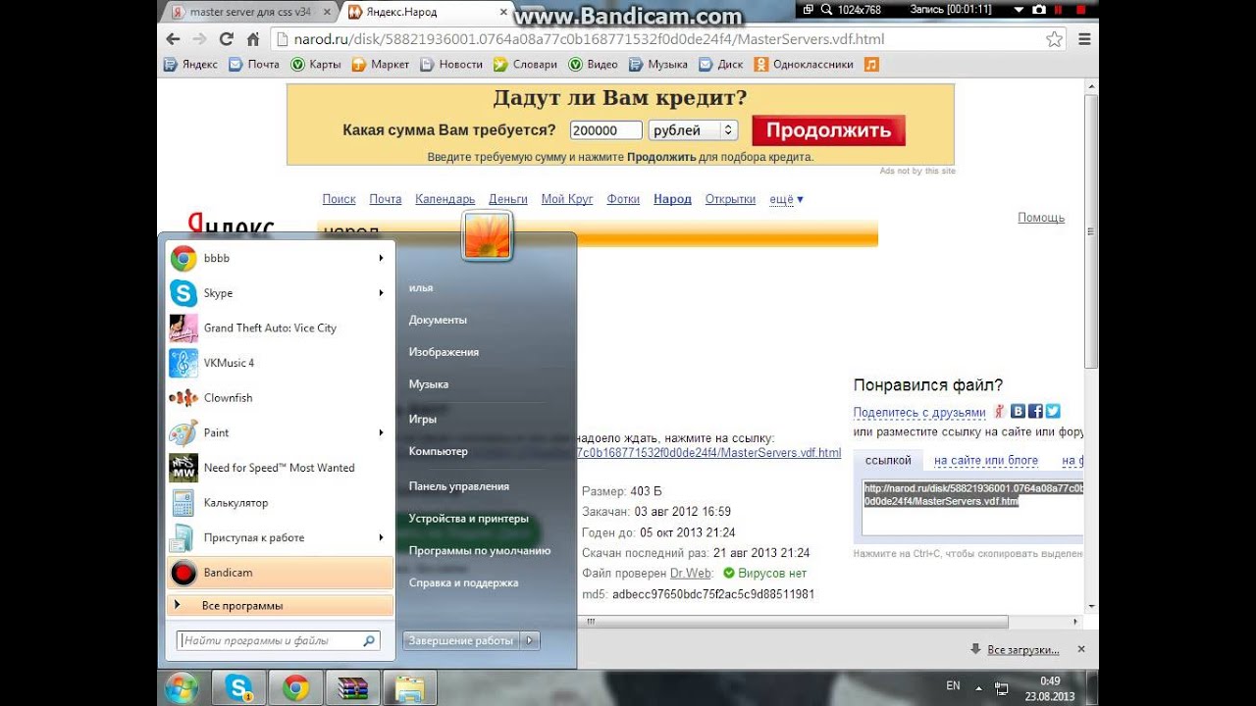Launch Bandicam from the start menu
Image resolution: width=1256 pixels, height=706 pixels.
pyautogui.click(x=280, y=572)
